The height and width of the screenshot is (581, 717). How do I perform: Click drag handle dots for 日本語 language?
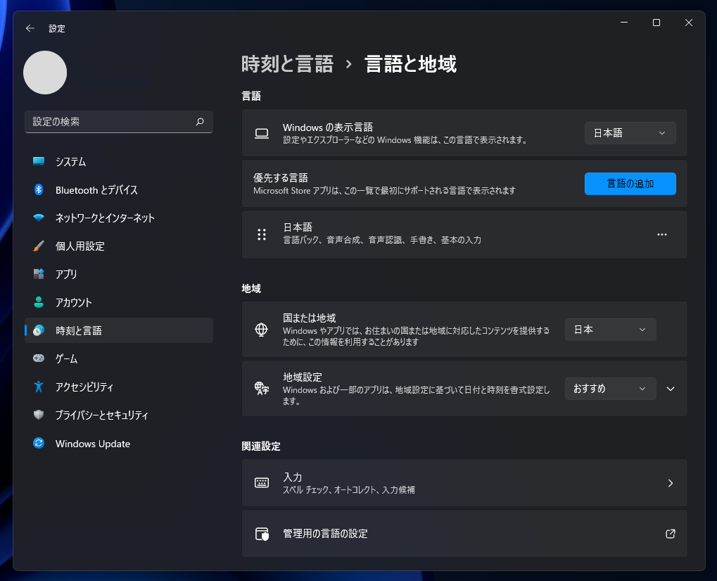tap(262, 235)
